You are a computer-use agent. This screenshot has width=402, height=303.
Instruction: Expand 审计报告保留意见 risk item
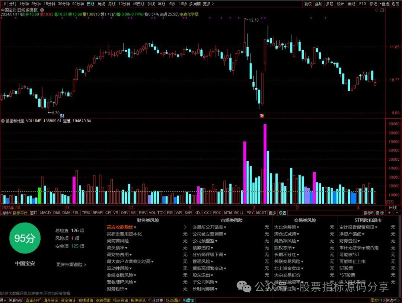358,227
